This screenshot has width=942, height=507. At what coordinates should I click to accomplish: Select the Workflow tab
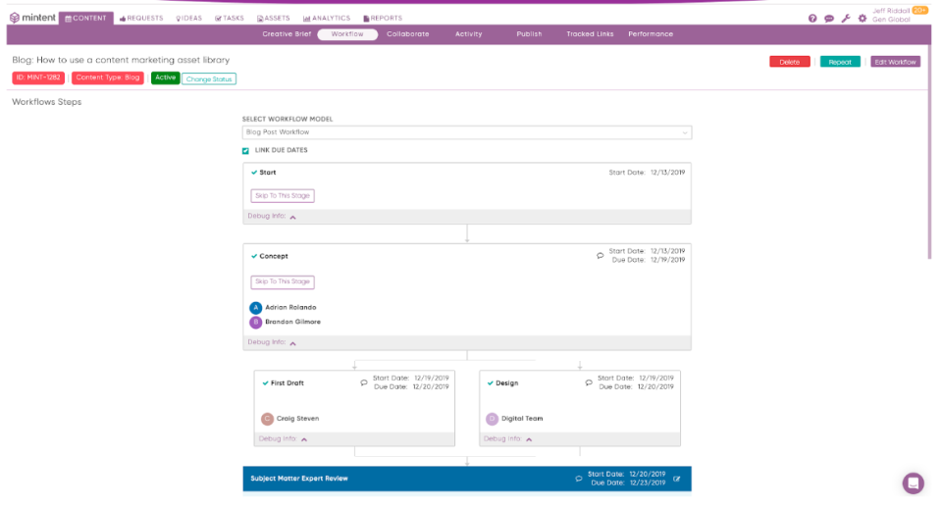[x=347, y=34]
